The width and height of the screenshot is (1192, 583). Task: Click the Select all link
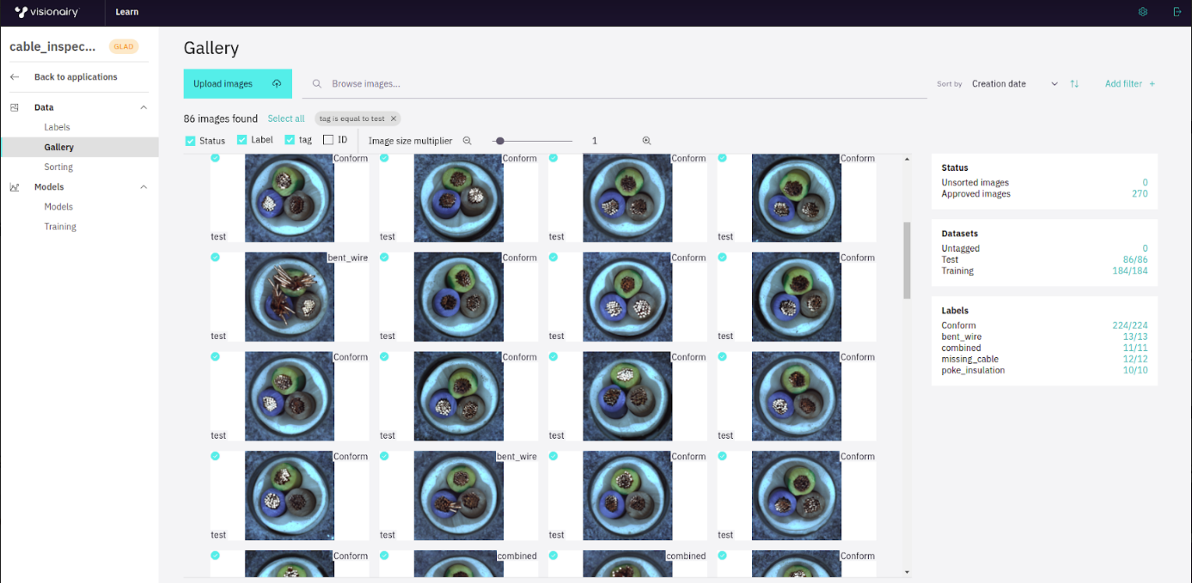[x=286, y=118]
